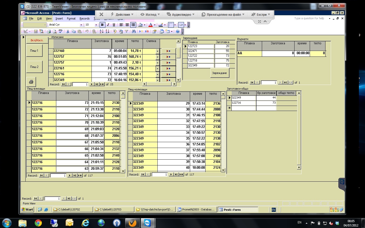This screenshot has height=228, width=365.
Task: Toggle the Вкл/Изкл. switch button
Action: 37,40
